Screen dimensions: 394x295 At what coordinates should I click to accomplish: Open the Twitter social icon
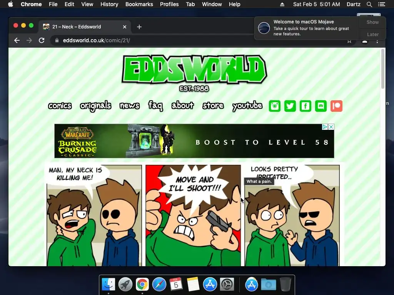[x=290, y=106]
